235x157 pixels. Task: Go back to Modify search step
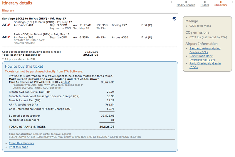pyautogui.click(x=186, y=5)
